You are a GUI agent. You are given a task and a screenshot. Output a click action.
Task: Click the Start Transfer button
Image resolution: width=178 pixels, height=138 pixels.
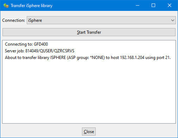(89, 32)
